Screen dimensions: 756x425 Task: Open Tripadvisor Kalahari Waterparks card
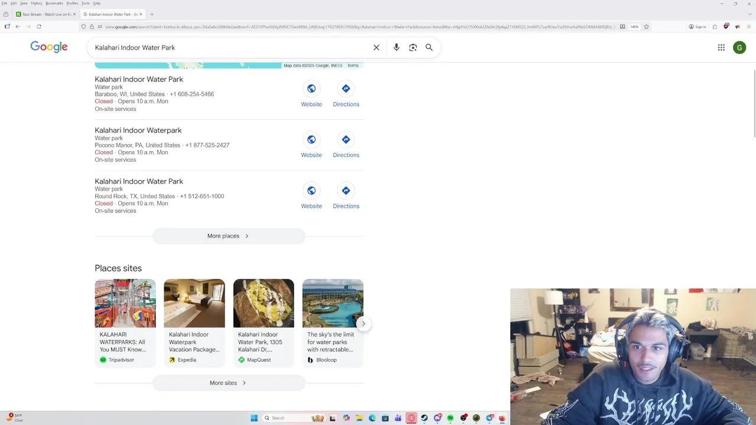click(x=125, y=323)
